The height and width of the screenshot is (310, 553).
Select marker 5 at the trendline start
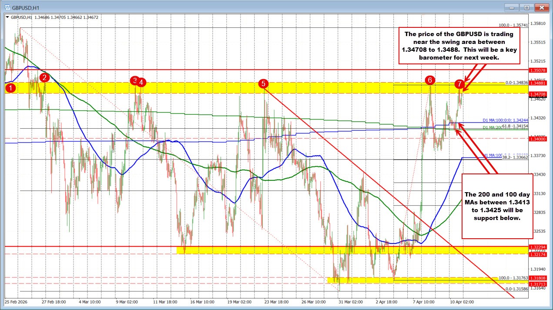(x=264, y=84)
